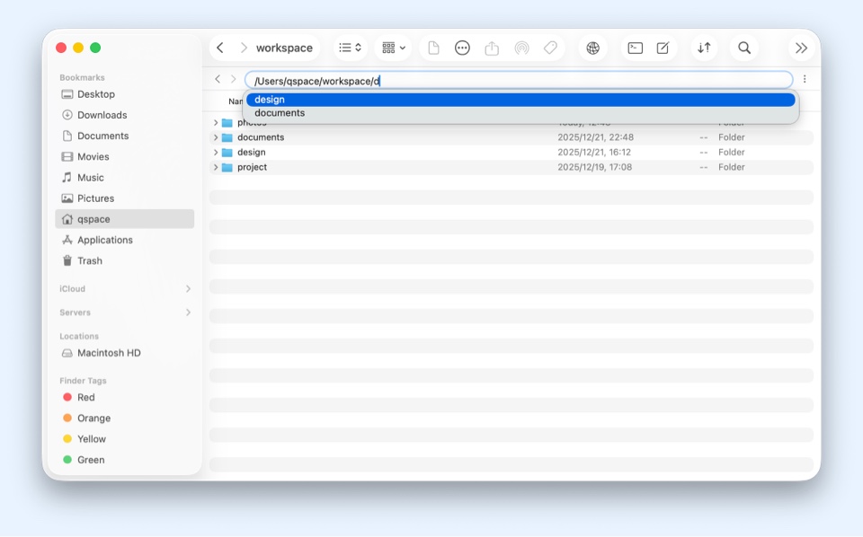Screen dimensions: 863x537
Task: Expand the documents folder row
Action: [x=216, y=137]
